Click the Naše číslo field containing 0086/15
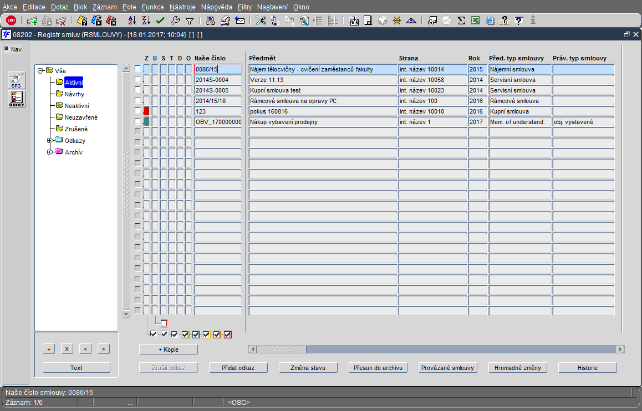Screen dimensions: 642x411 (x=218, y=69)
